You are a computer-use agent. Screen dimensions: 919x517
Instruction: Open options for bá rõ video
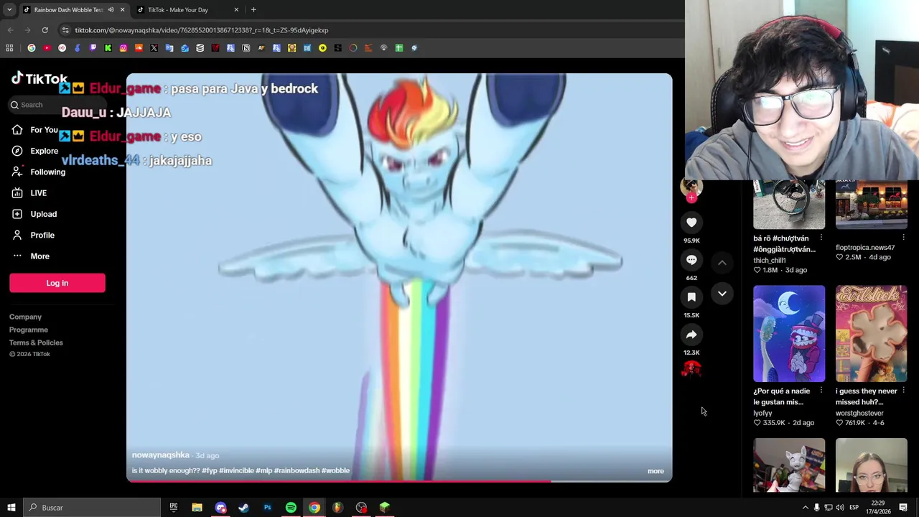pos(821,238)
